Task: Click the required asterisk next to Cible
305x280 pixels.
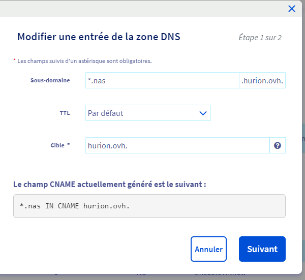Action: point(69,145)
